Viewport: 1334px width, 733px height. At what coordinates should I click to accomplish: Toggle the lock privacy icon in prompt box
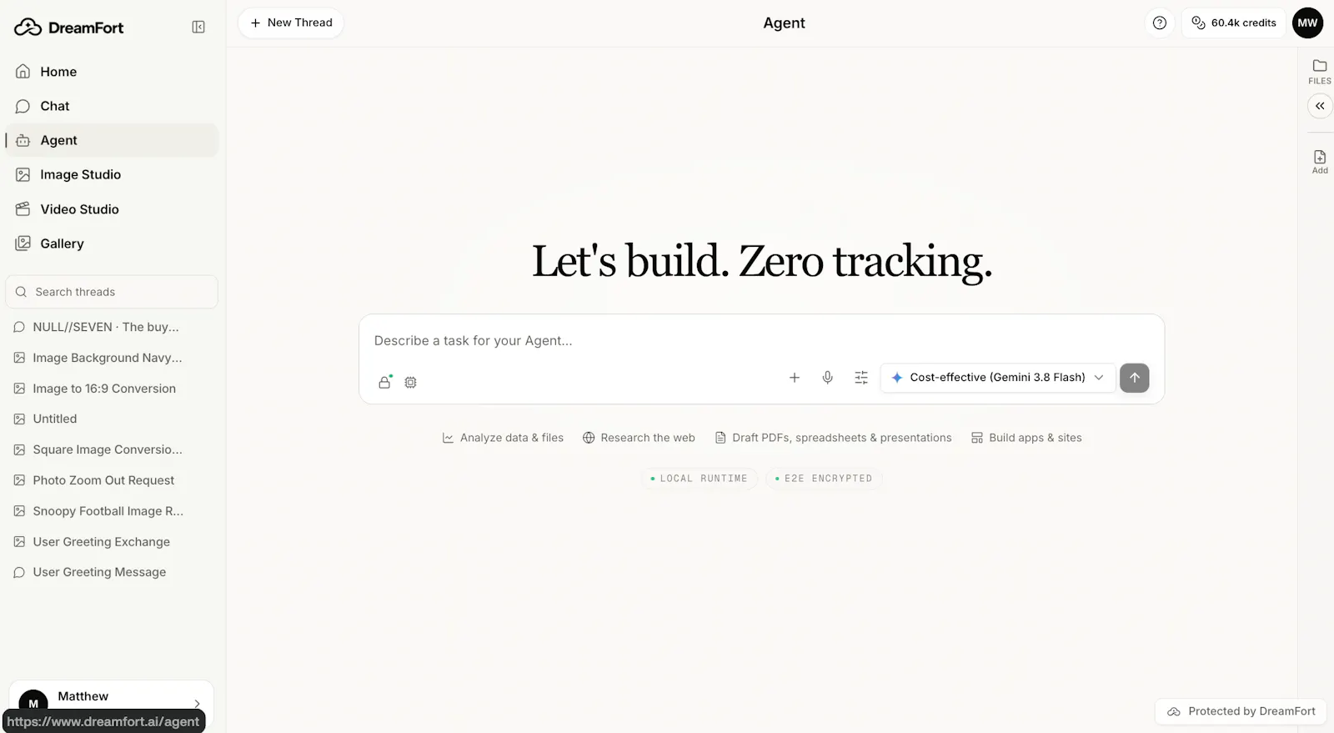click(x=384, y=382)
